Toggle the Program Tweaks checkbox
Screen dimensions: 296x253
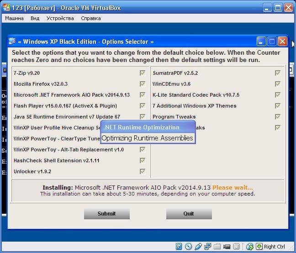coord(278,117)
